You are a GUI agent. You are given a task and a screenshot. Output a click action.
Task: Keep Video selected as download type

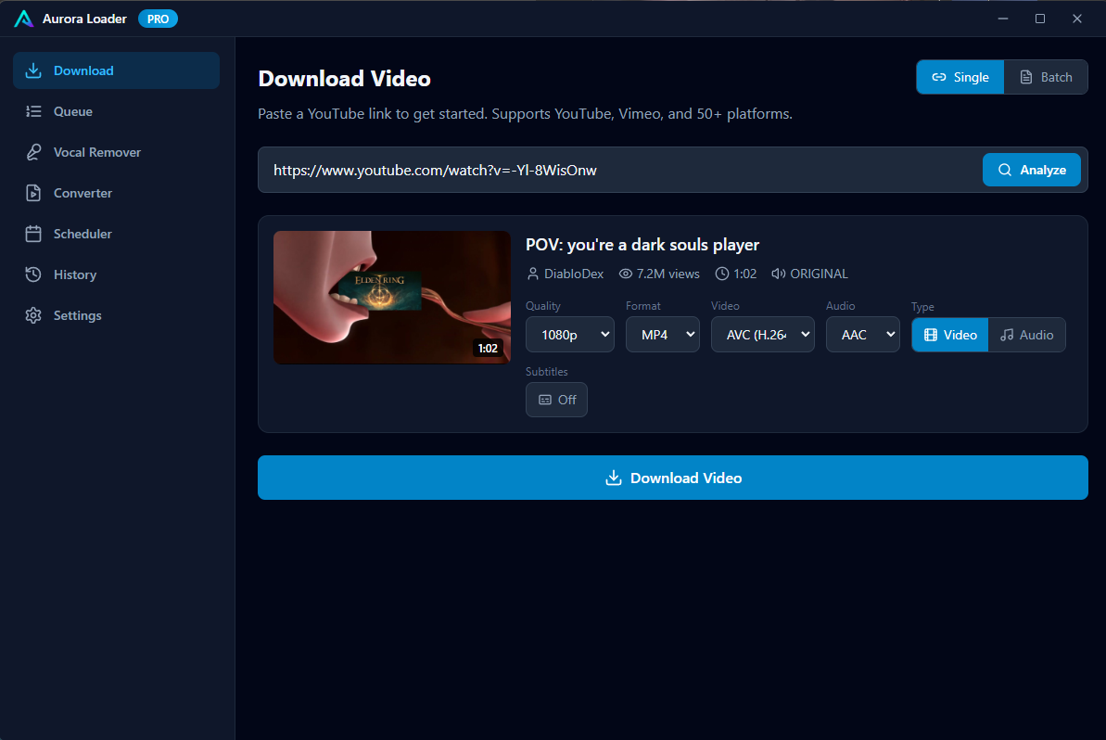click(949, 335)
